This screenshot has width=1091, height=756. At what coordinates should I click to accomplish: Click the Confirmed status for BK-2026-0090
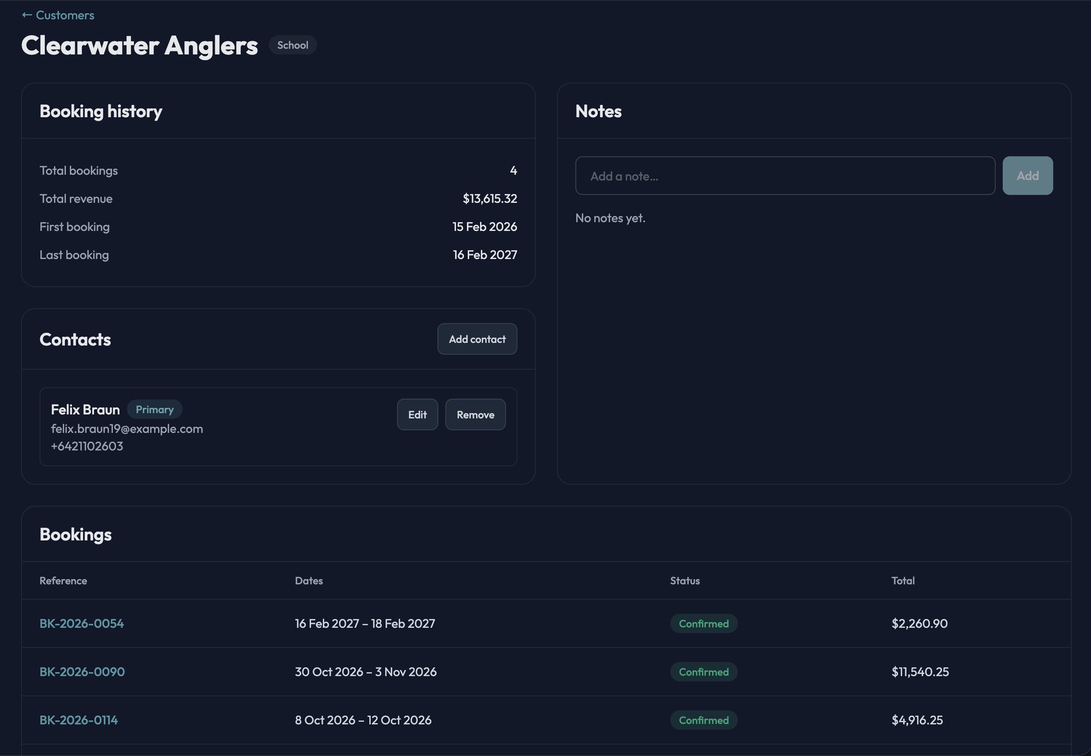pos(703,672)
